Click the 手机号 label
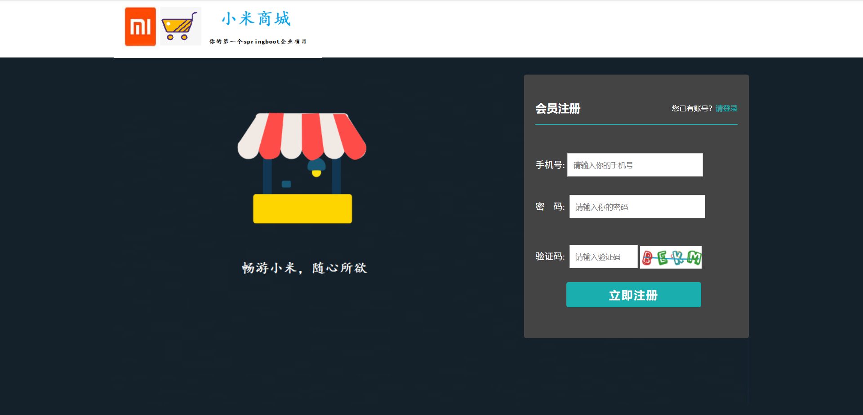Viewport: 863px width, 415px height. point(550,165)
